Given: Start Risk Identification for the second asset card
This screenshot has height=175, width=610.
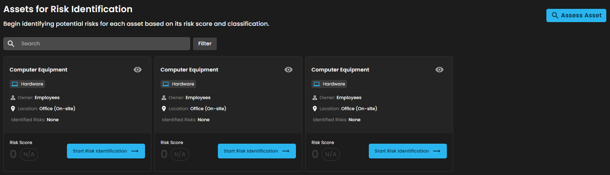Looking at the screenshot, I should click(x=257, y=151).
